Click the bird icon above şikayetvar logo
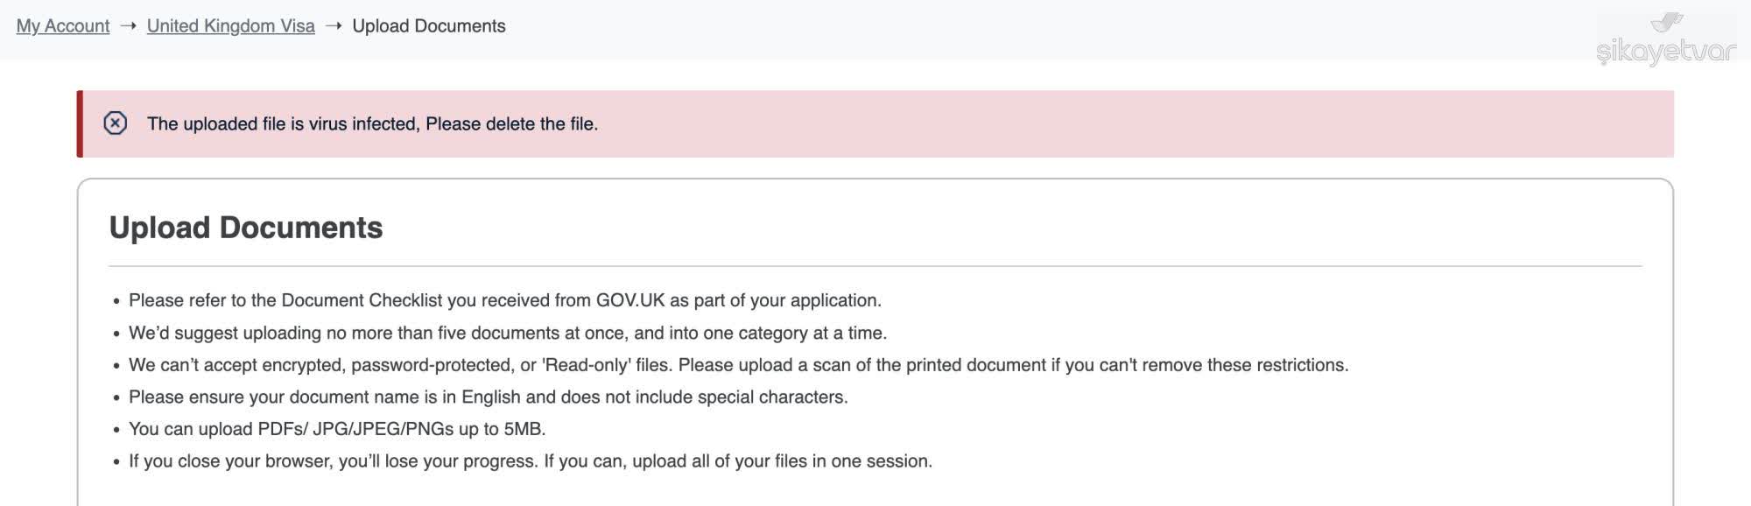Viewport: 1751px width, 506px height. coord(1667,21)
